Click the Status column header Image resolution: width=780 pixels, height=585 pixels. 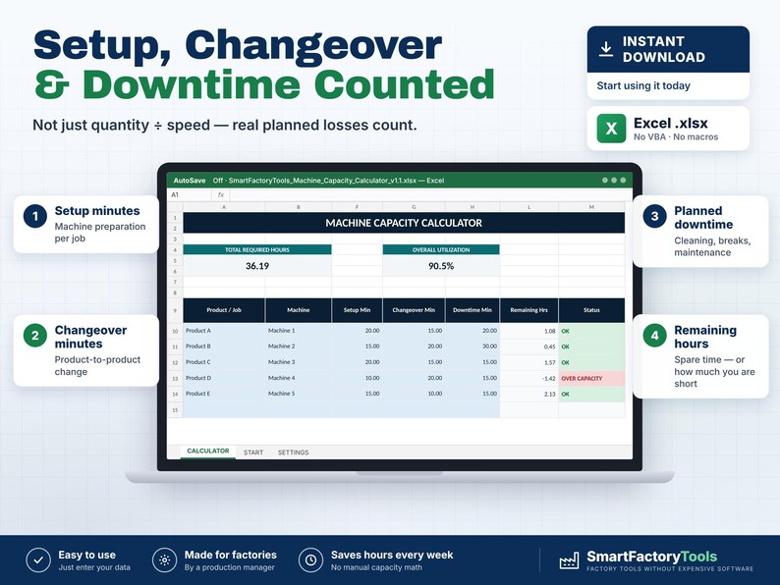coord(591,310)
